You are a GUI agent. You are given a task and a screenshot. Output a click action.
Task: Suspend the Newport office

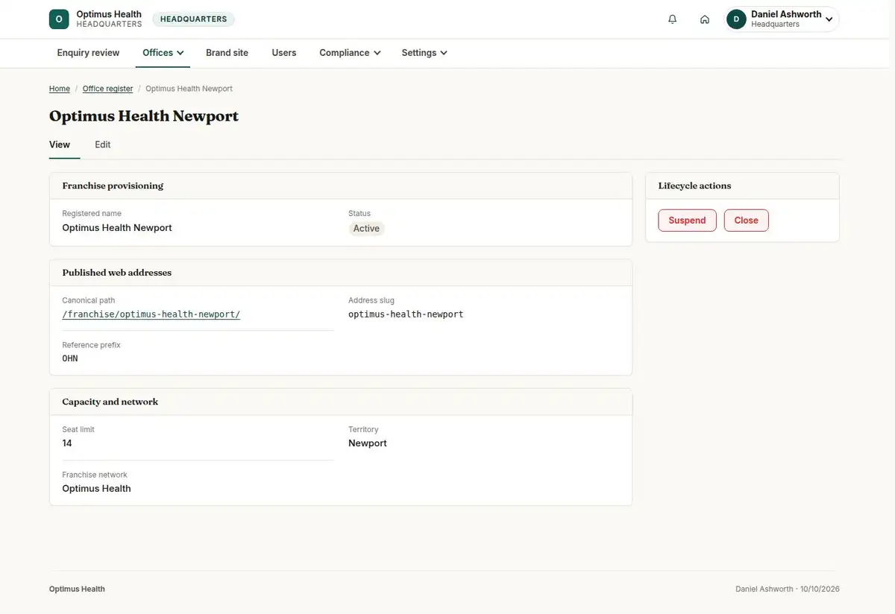pos(687,221)
